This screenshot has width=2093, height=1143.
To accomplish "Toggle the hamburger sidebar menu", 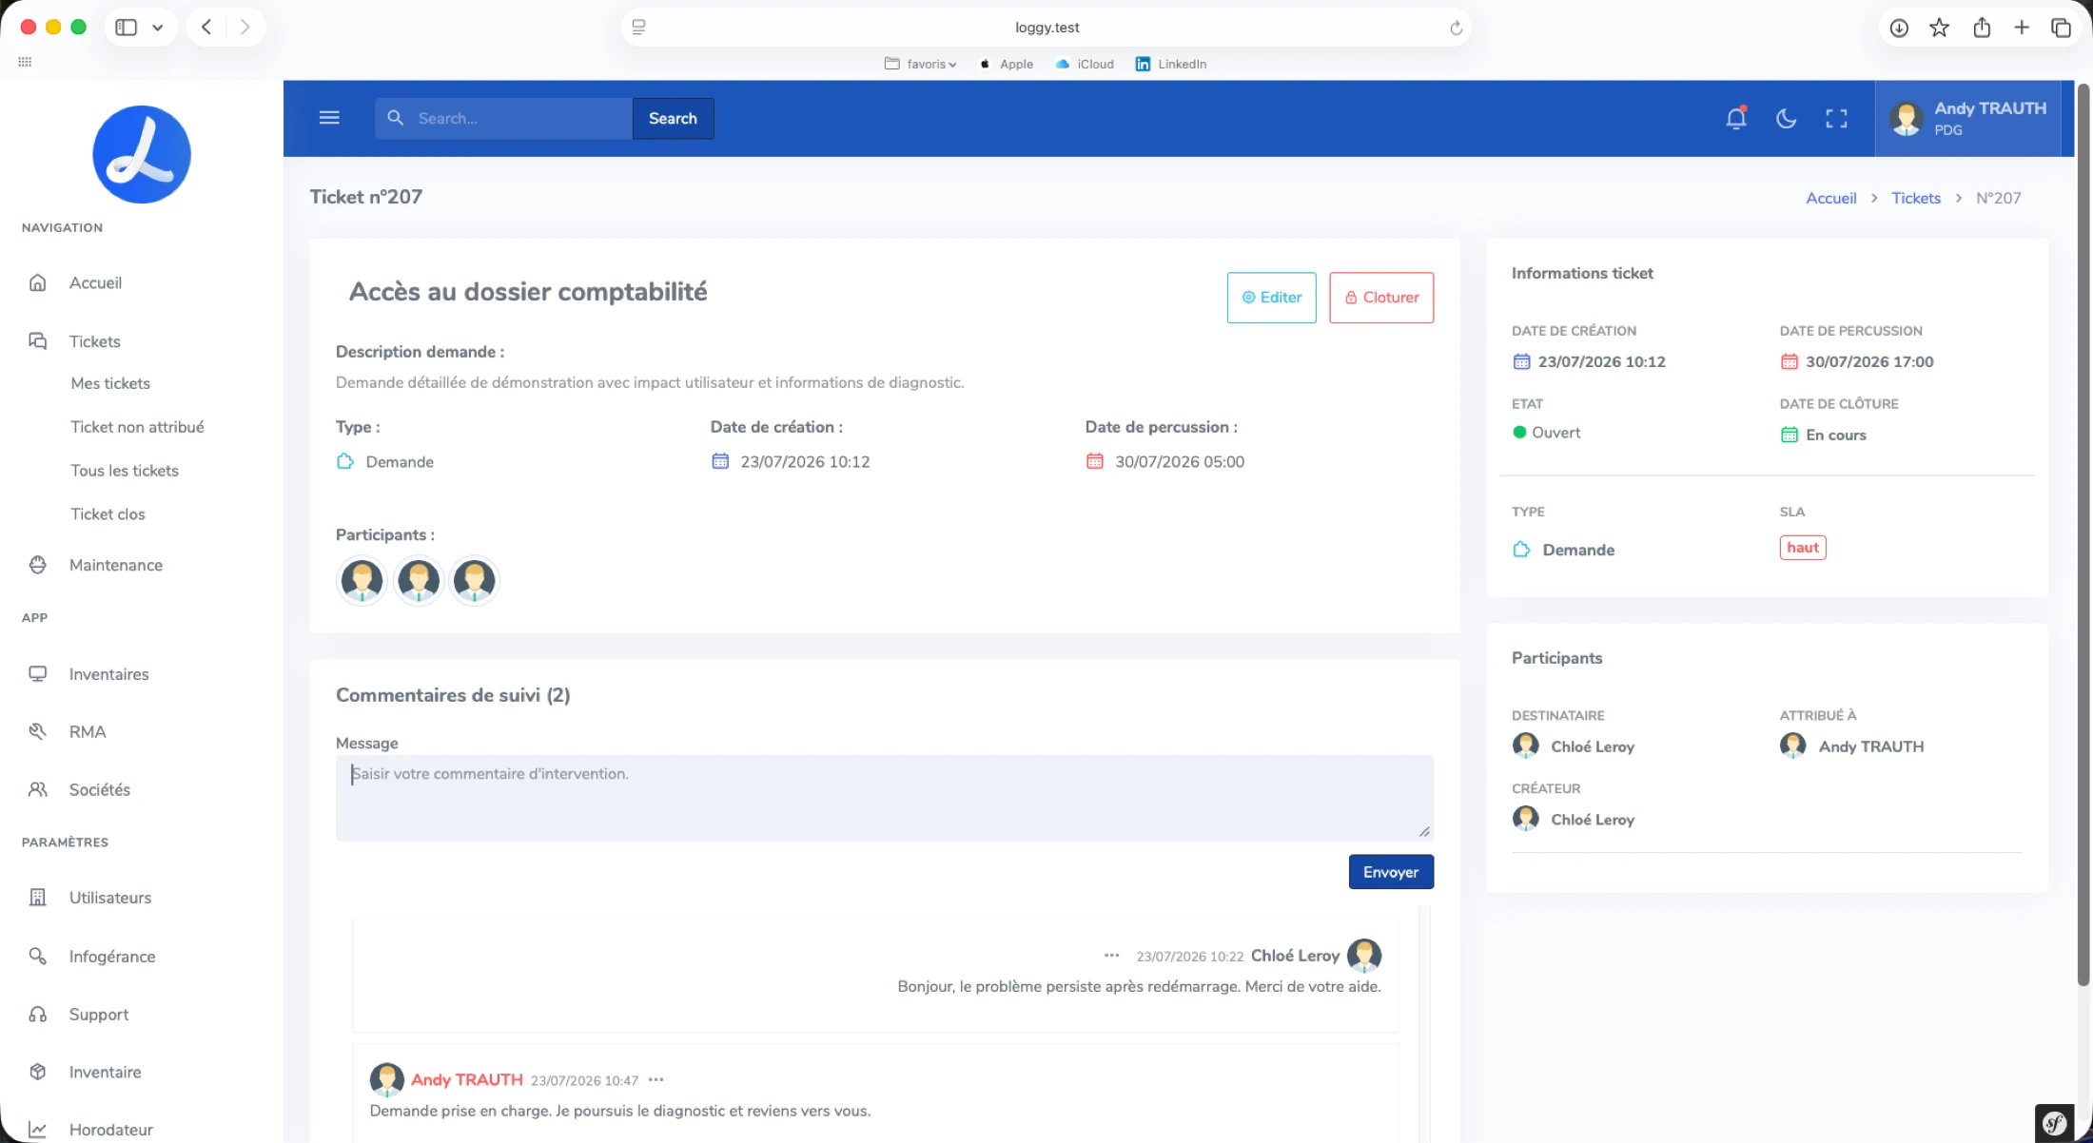I will click(x=329, y=118).
